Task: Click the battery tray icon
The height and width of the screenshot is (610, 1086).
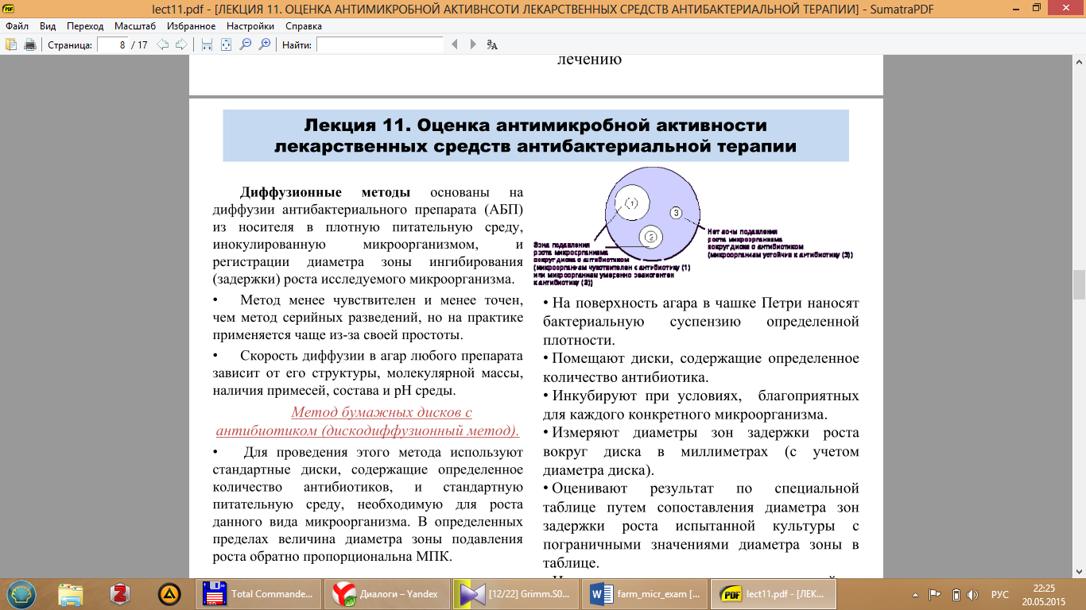Action: click(956, 594)
